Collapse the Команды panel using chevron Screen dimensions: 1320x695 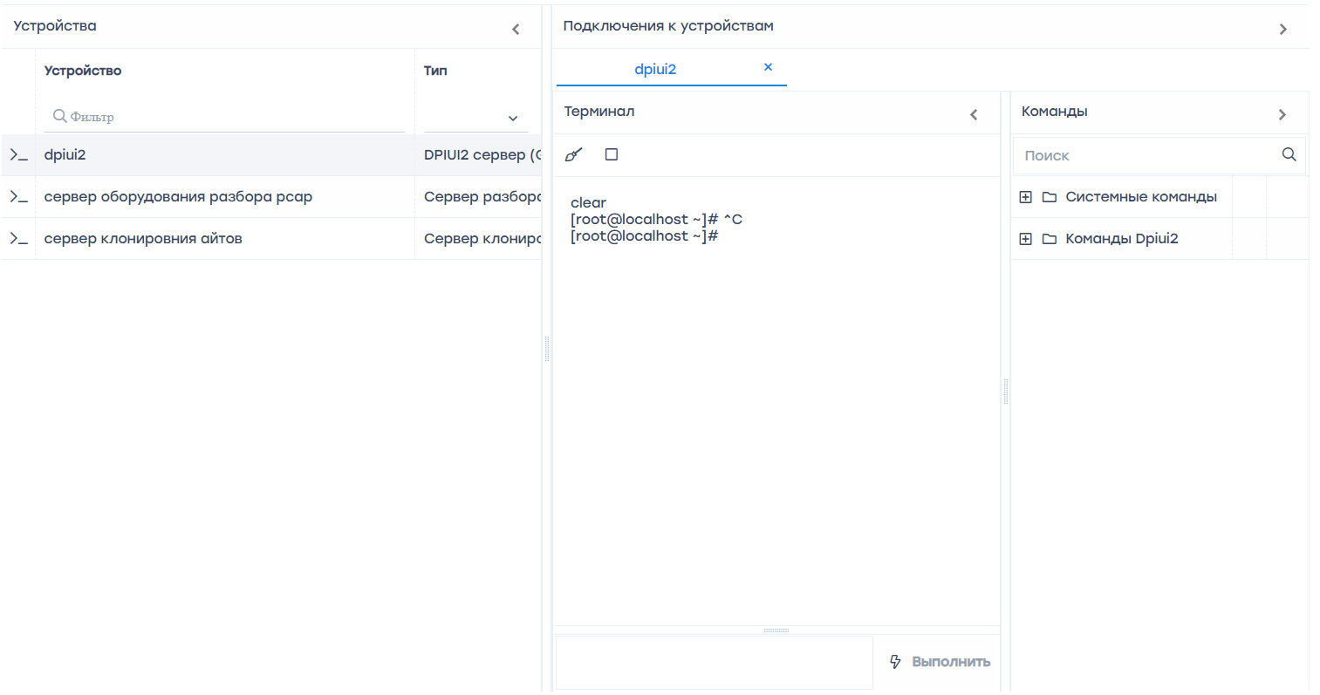[1282, 115]
